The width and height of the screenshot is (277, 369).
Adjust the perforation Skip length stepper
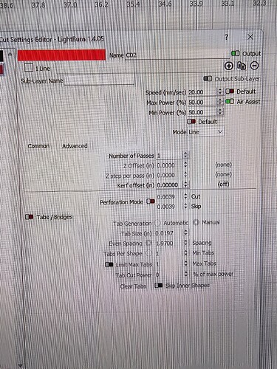(185, 206)
